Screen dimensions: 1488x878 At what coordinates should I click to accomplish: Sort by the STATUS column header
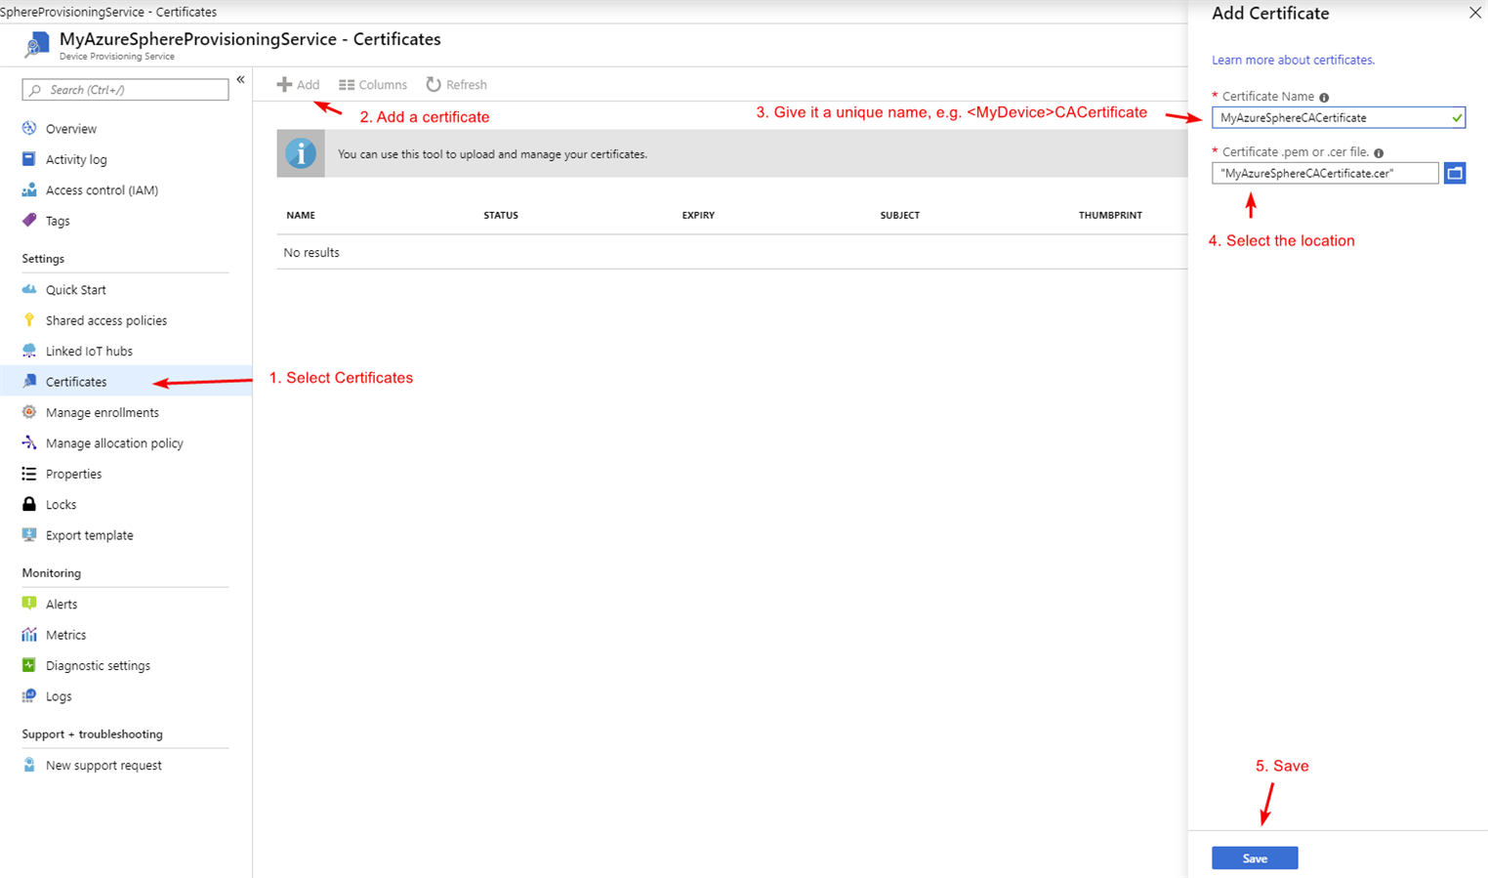[501, 215]
